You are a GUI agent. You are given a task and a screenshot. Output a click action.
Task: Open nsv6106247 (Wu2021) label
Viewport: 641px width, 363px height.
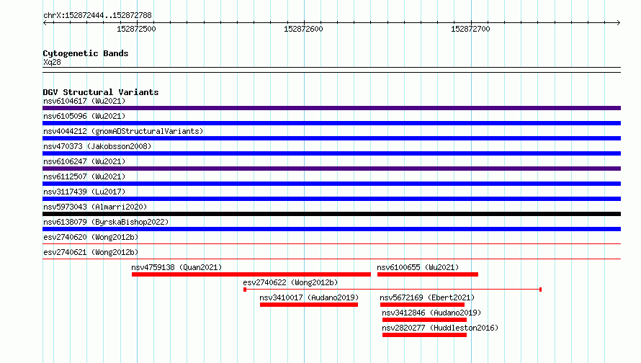(x=84, y=161)
